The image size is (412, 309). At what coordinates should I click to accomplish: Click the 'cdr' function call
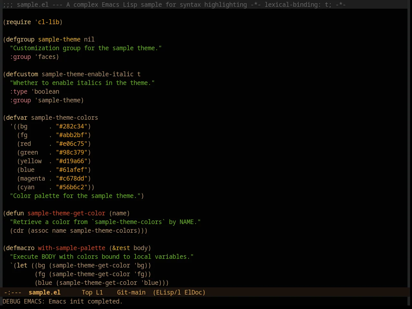coord(18,230)
